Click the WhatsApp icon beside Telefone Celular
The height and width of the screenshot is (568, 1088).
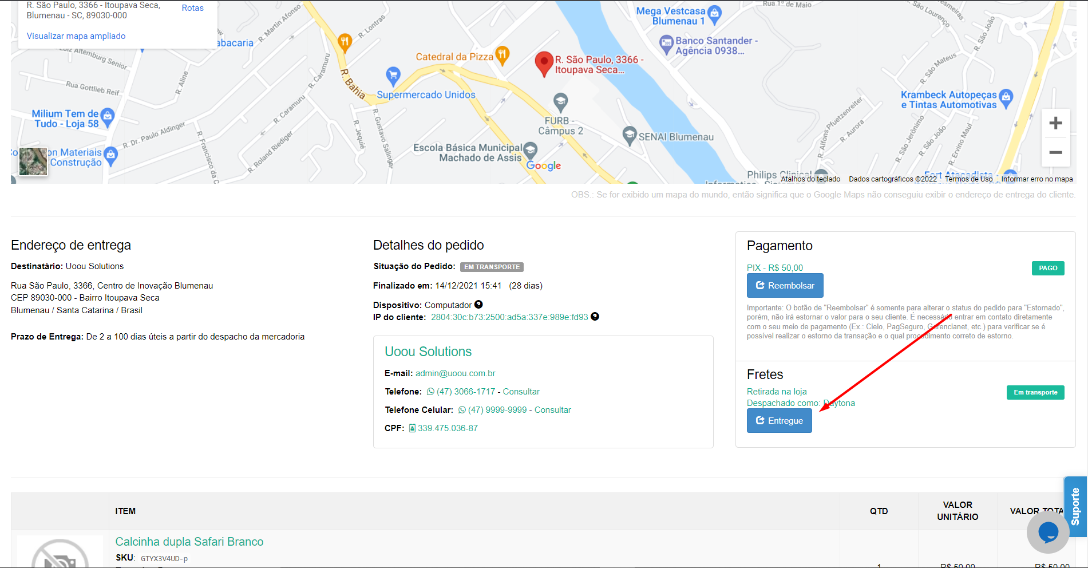point(462,410)
